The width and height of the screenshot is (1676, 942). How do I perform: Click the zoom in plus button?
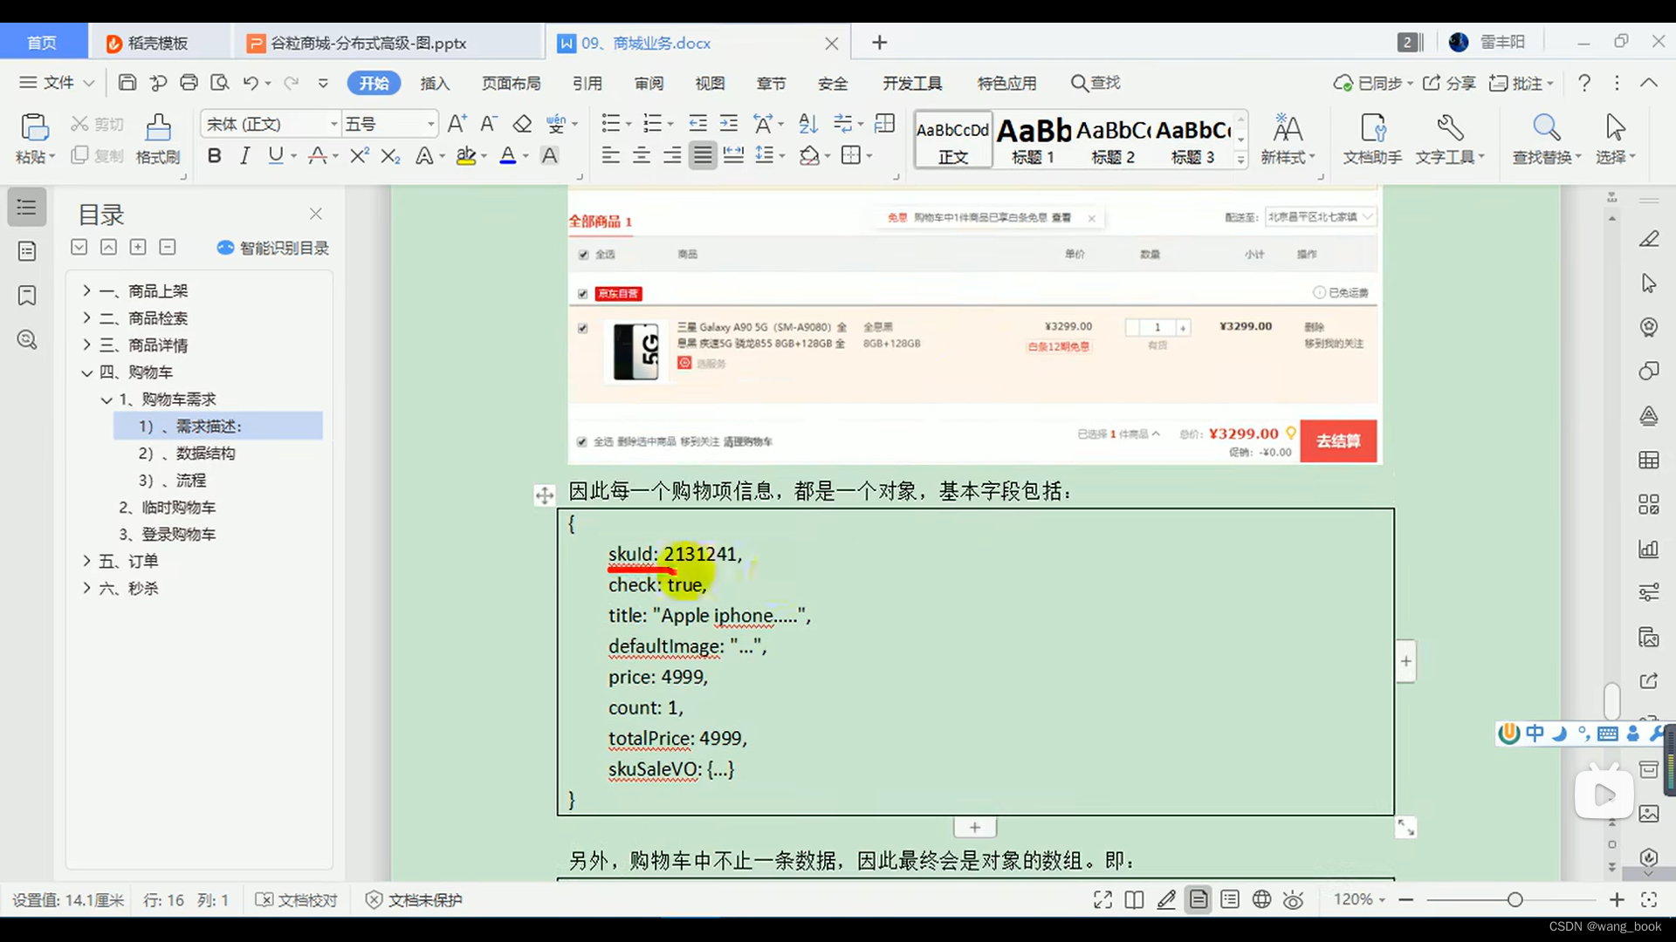click(x=1617, y=899)
